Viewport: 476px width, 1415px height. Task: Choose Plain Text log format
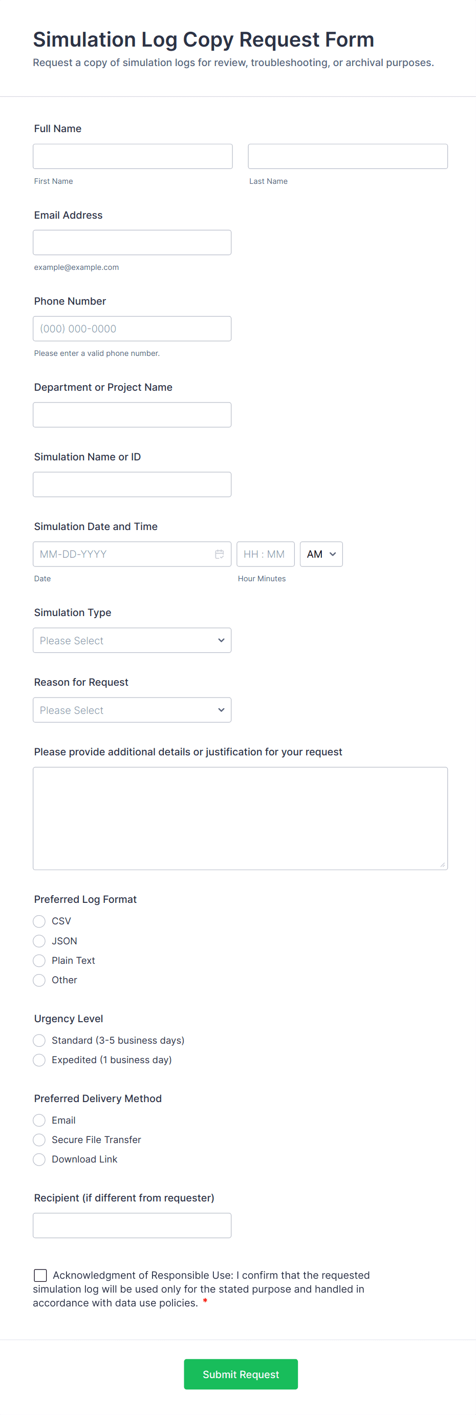tap(39, 960)
